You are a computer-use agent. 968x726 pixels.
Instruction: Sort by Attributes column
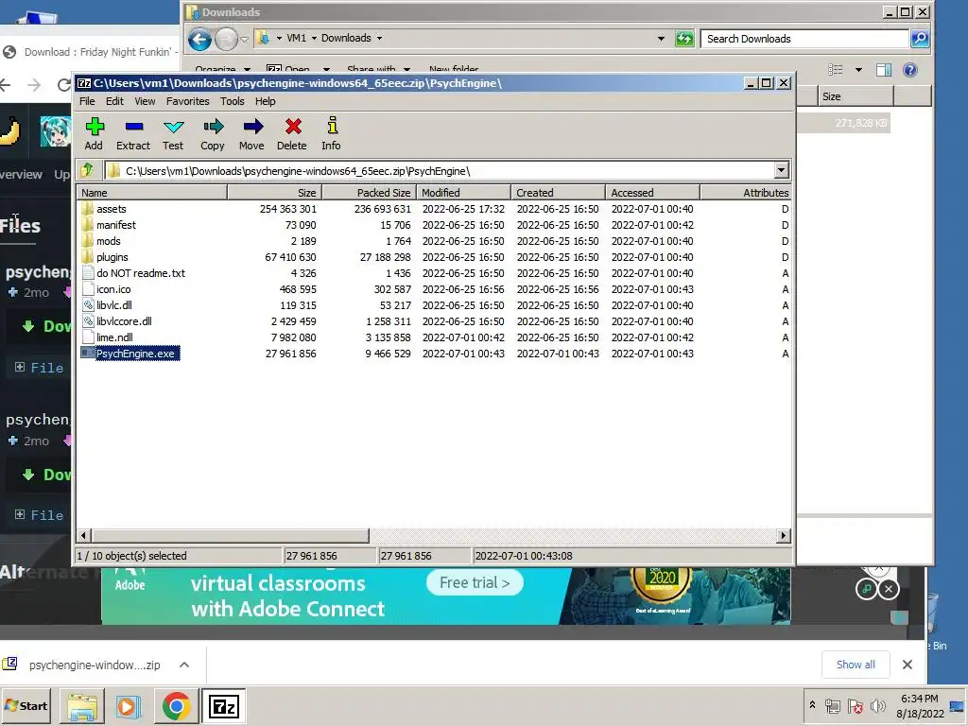point(746,193)
